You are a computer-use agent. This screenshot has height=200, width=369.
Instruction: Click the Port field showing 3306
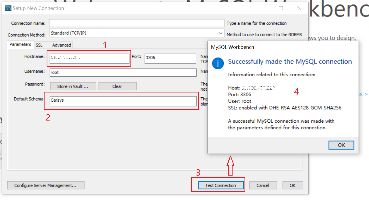pos(170,58)
